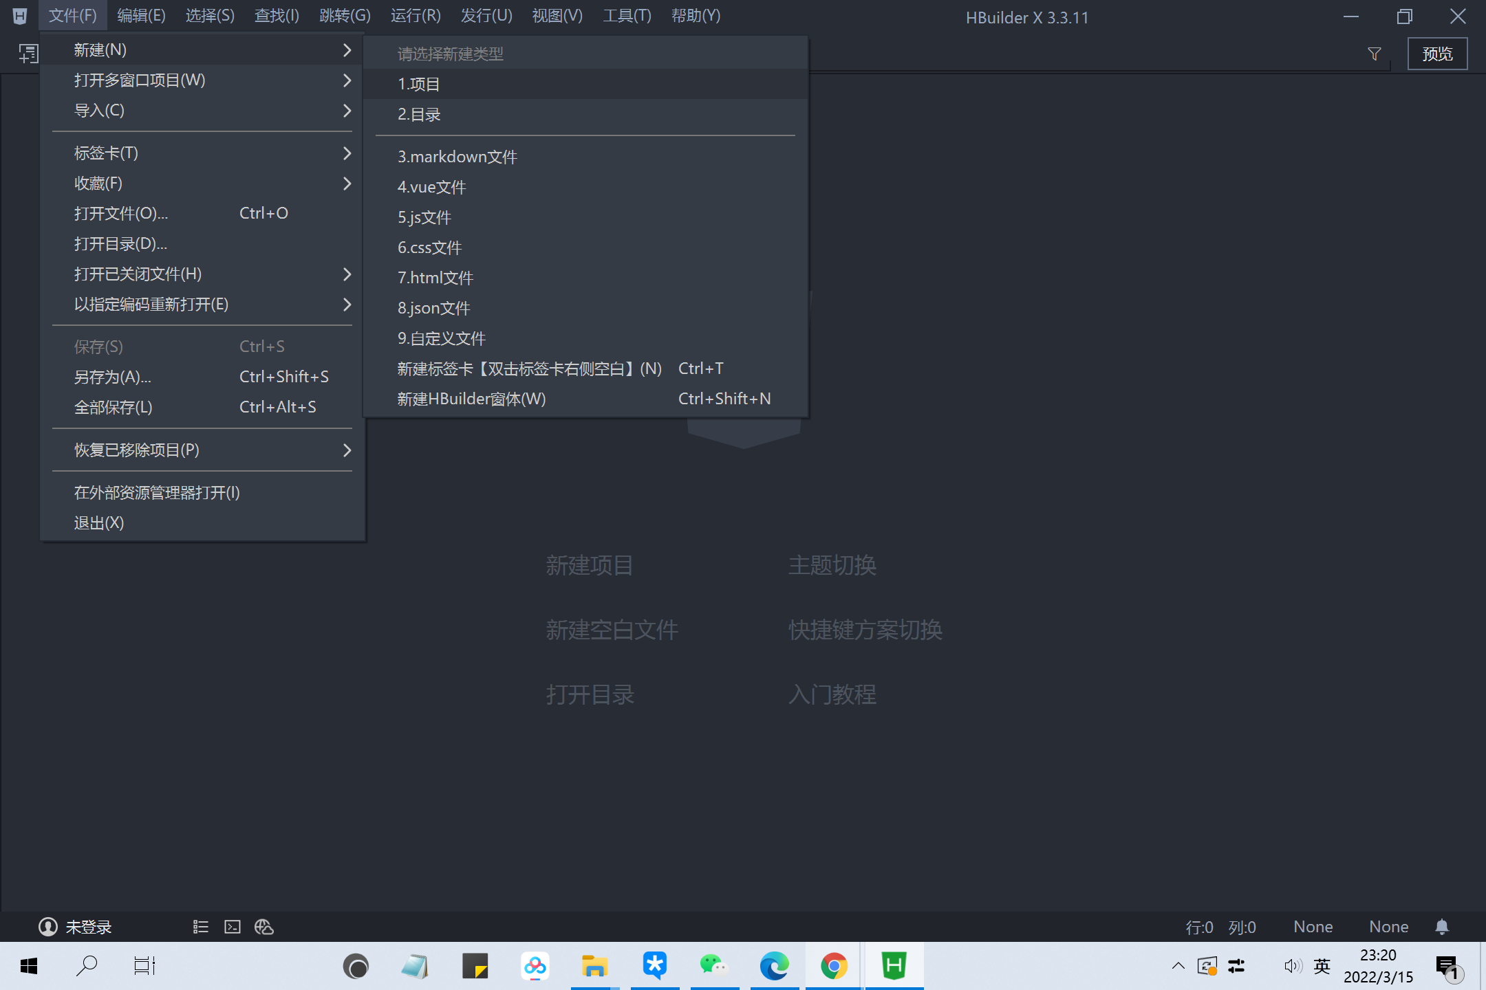The height and width of the screenshot is (990, 1486).
Task: Expand 打开多窗口项目(W) submenu
Action: click(202, 80)
